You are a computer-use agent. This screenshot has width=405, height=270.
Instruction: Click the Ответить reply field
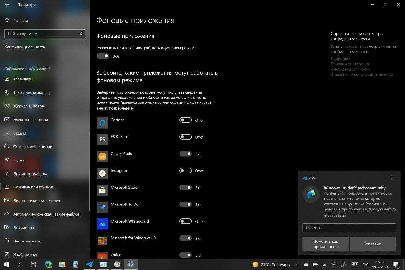click(x=349, y=228)
